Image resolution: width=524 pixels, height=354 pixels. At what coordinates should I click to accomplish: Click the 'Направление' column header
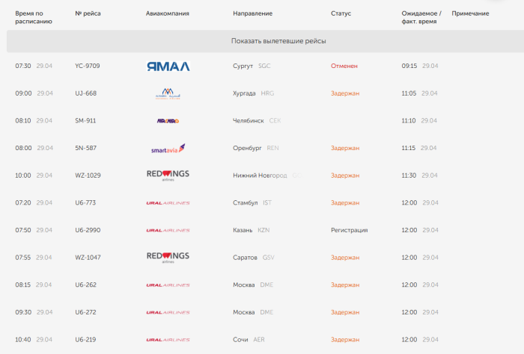tap(253, 14)
